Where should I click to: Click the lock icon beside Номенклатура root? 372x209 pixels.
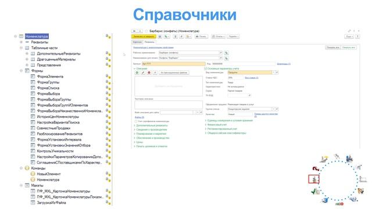[108, 36]
